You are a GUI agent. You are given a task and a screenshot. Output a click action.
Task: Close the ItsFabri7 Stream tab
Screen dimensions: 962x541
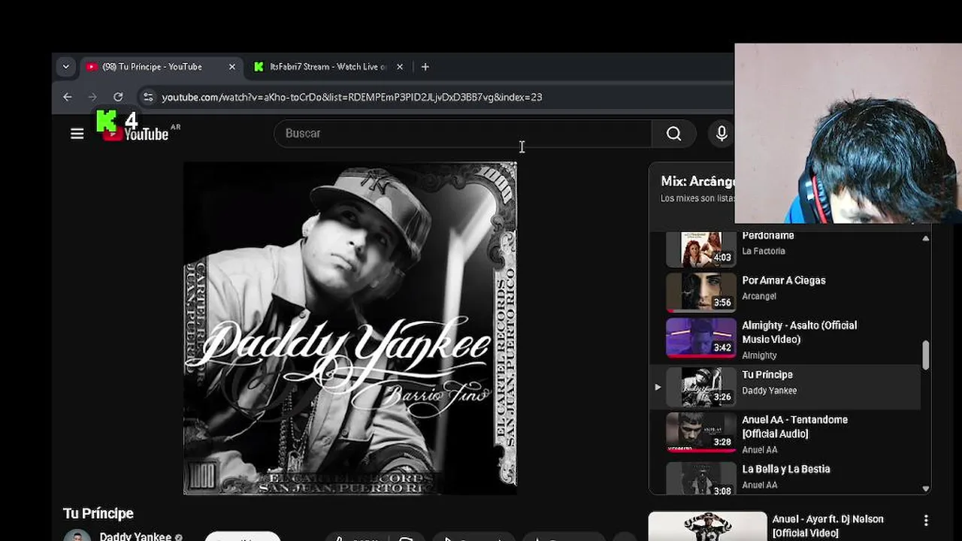coord(400,67)
